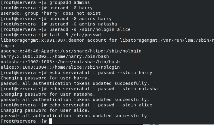Click the alice:x:1003:1004 passwd entry

60,67
